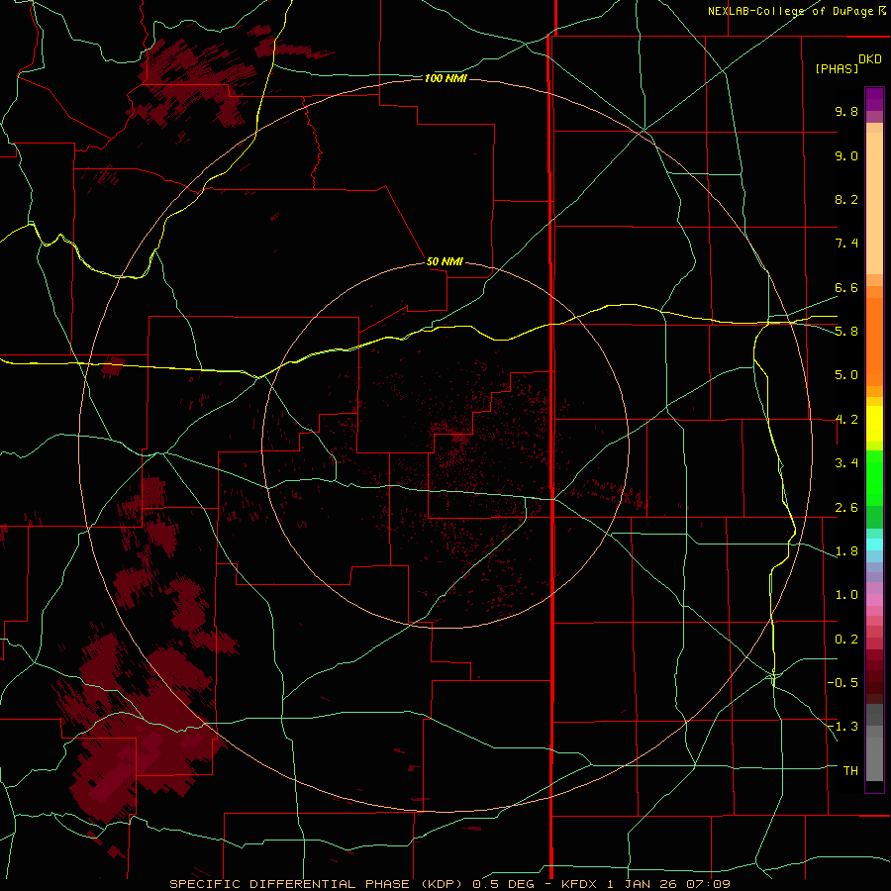Click the 4.2 value on the color scale

(x=846, y=420)
